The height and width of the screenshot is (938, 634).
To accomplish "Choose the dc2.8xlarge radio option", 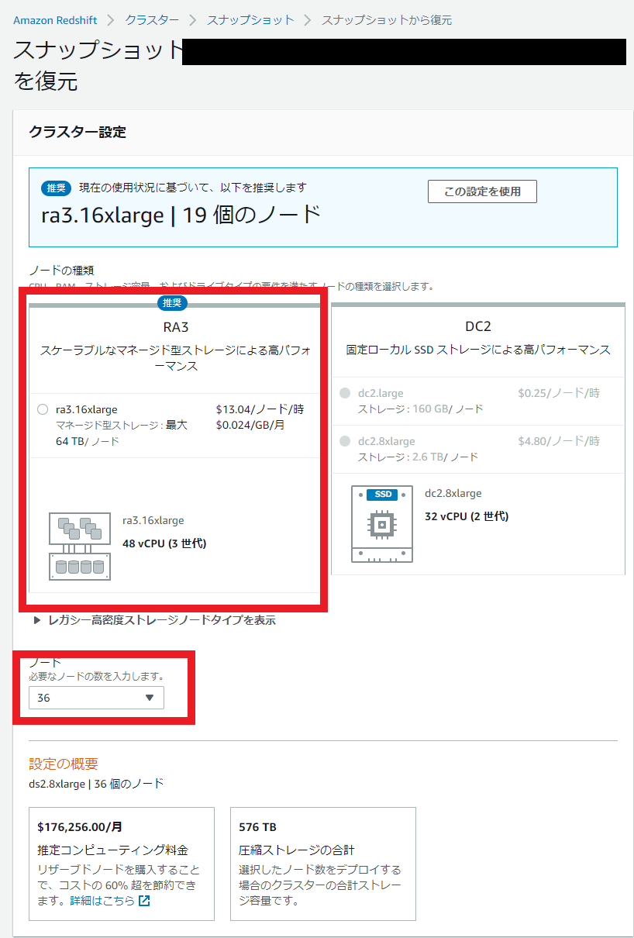I will coord(345,441).
